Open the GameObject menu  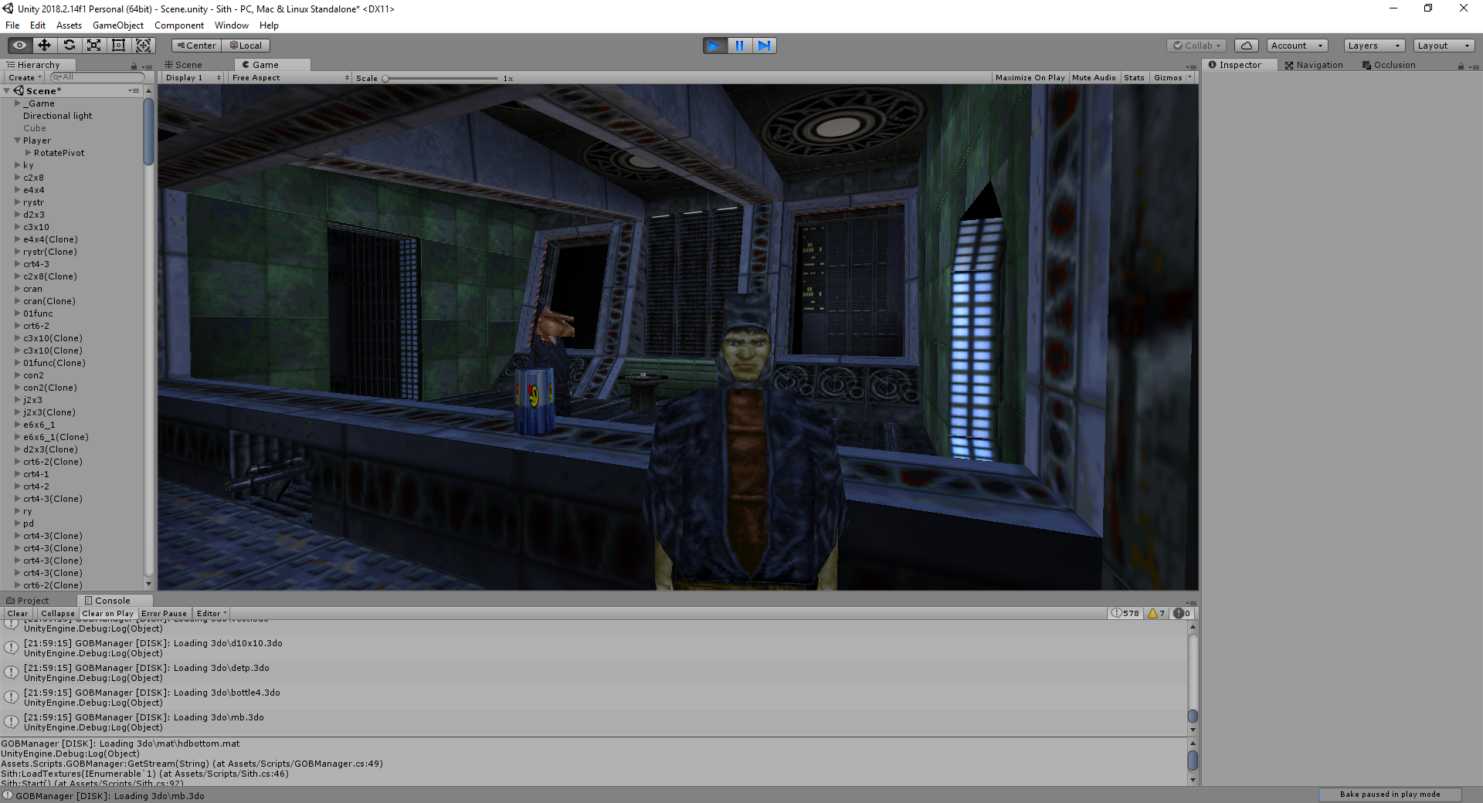117,25
